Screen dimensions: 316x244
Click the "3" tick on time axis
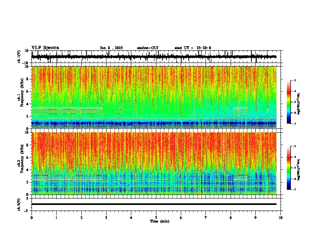point(106,218)
